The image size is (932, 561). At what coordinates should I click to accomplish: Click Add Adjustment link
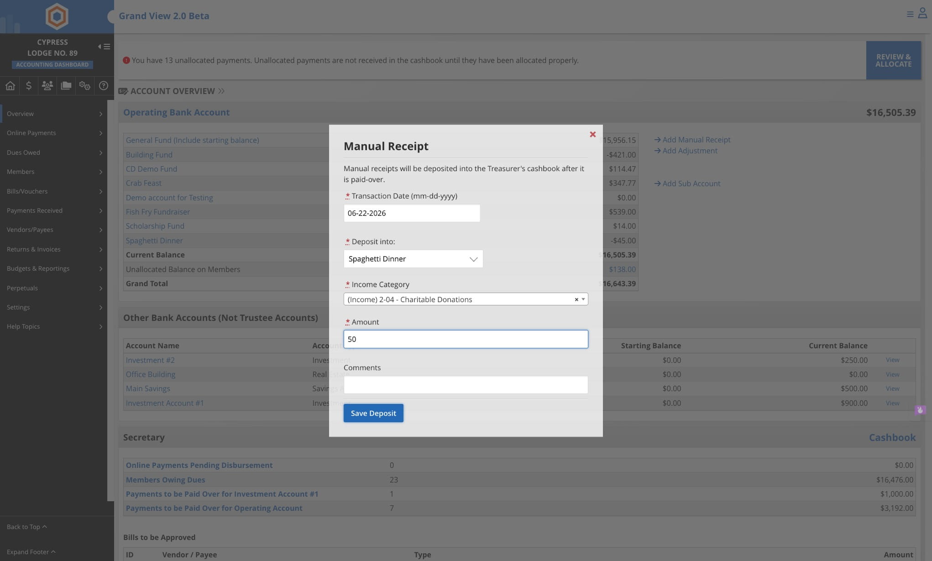click(686, 151)
